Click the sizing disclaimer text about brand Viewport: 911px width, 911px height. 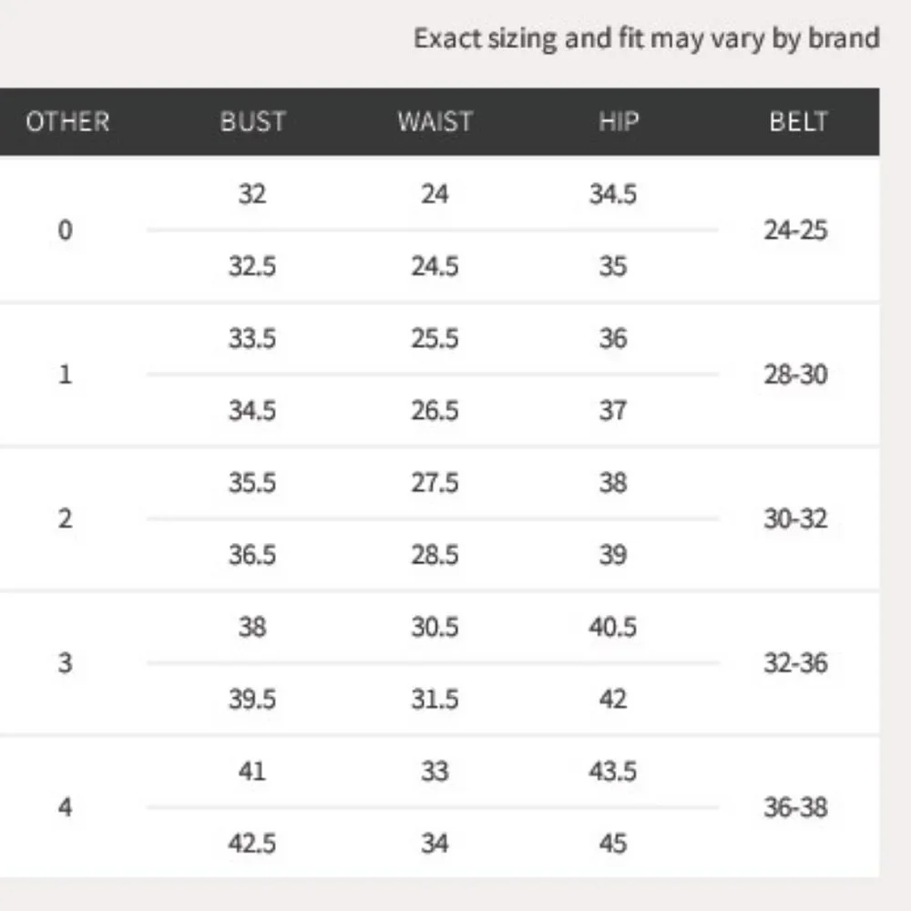point(647,39)
